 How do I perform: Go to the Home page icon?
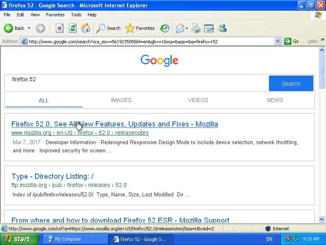tap(86, 28)
